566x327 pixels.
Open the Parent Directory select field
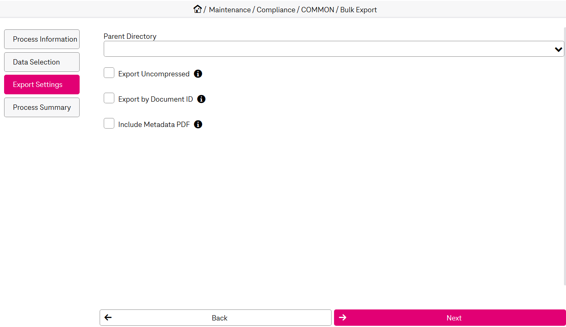click(x=327, y=49)
